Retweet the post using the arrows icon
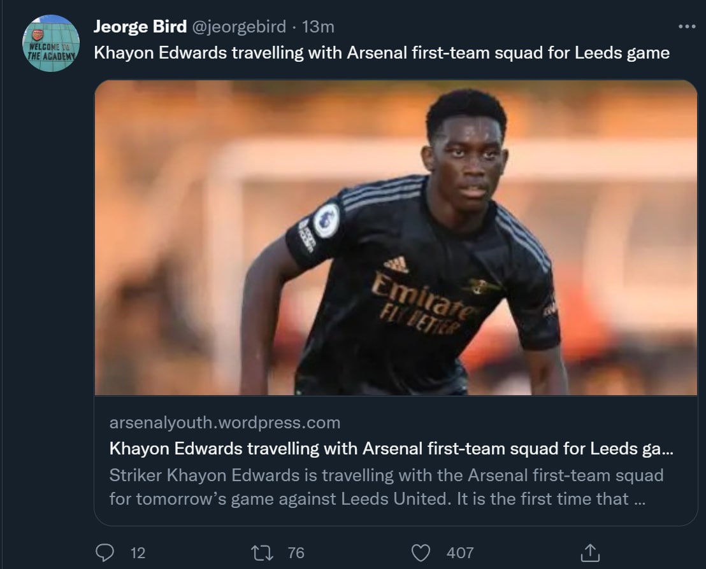The width and height of the screenshot is (706, 569). [x=263, y=552]
